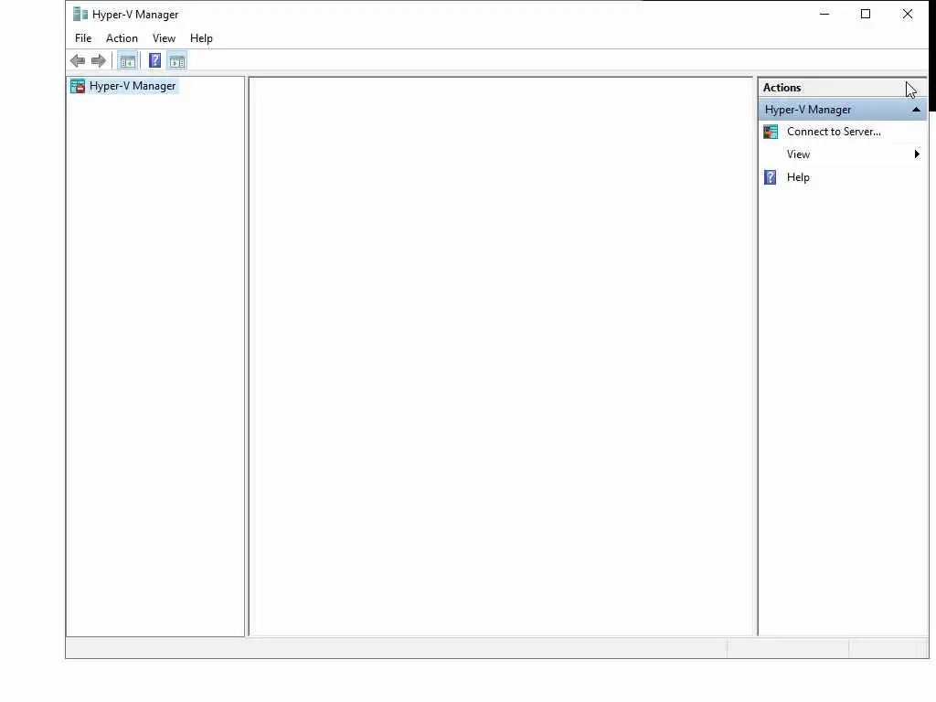Open the Action menu
This screenshot has height=702, width=936.
(x=122, y=38)
